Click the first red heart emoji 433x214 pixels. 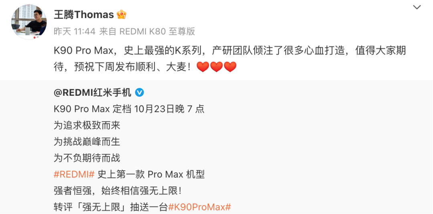pyautogui.click(x=202, y=67)
